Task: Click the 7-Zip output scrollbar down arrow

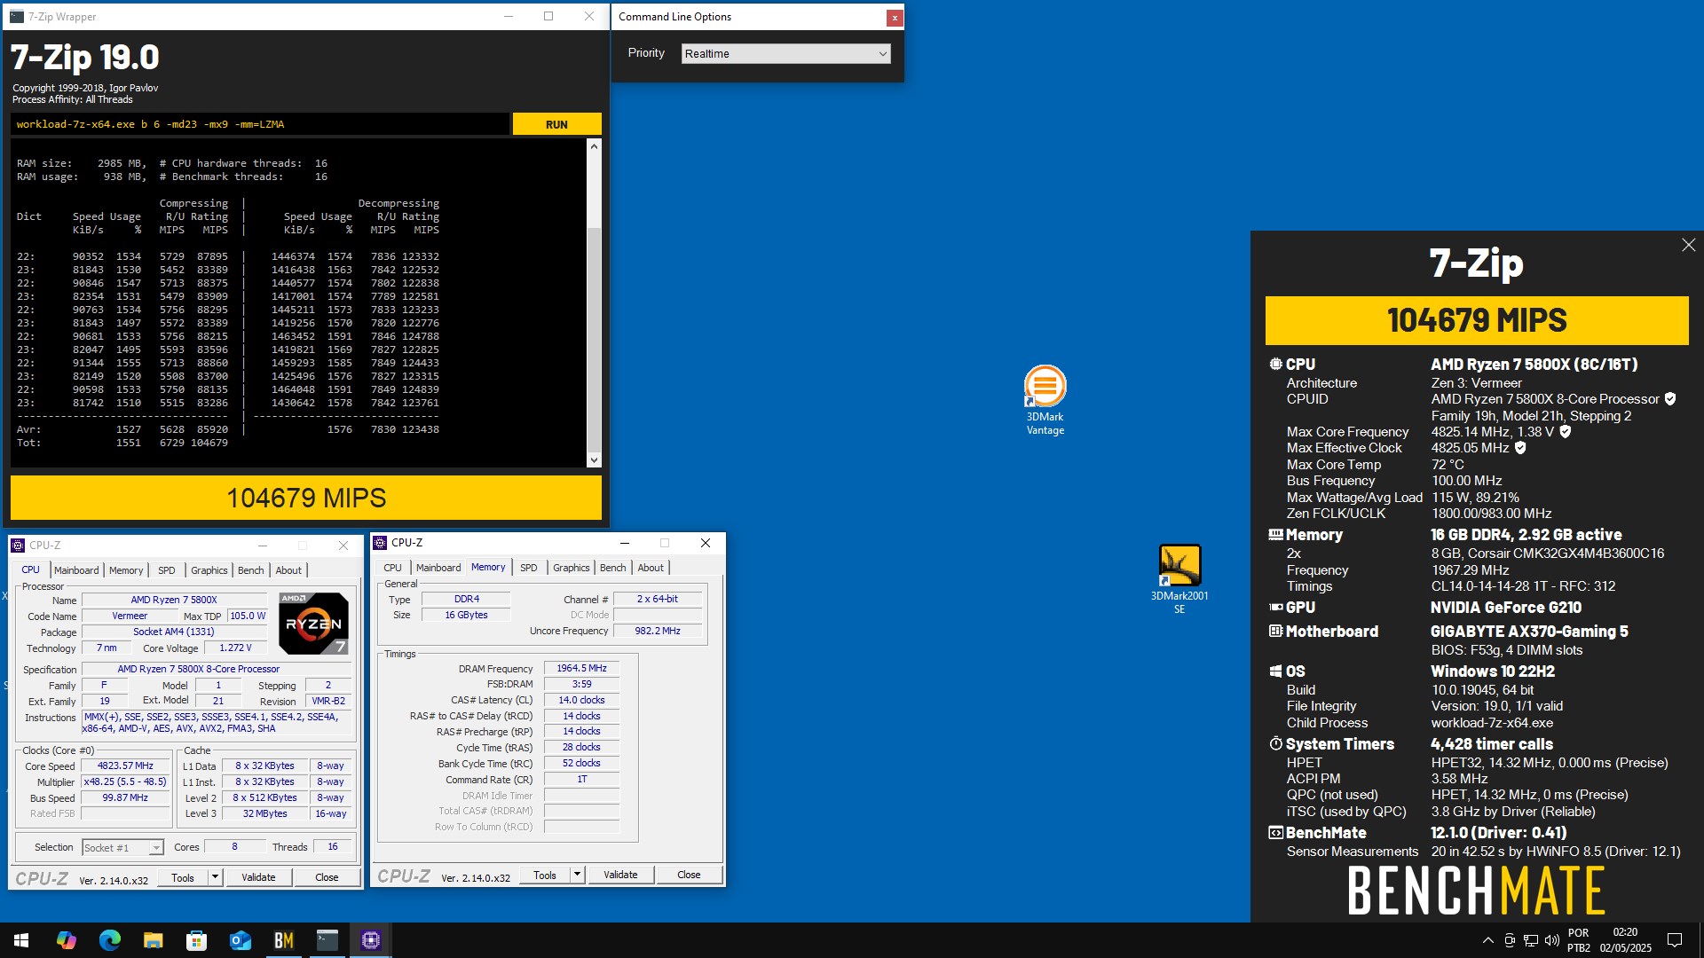Action: [594, 459]
